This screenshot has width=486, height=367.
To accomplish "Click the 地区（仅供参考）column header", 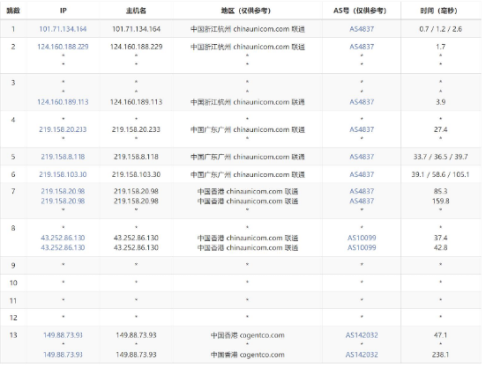I will pyautogui.click(x=246, y=11).
